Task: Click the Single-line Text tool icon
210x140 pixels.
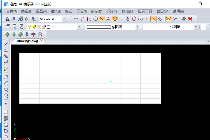Action: (x=14, y=19)
